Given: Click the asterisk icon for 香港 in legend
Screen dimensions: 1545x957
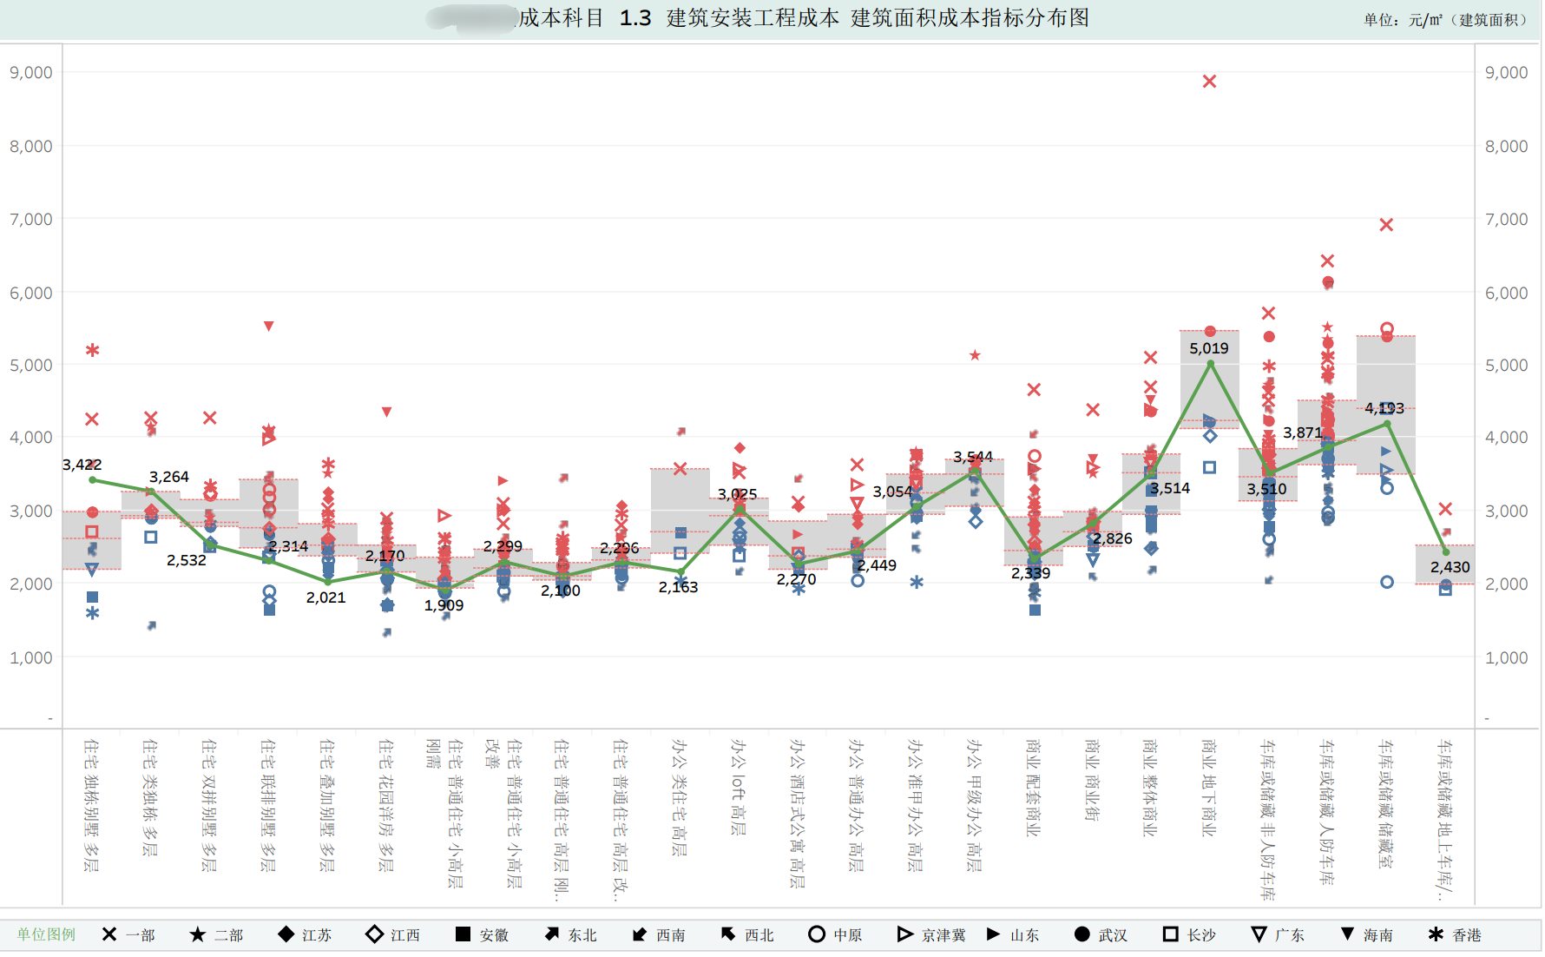Looking at the screenshot, I should tap(1436, 934).
